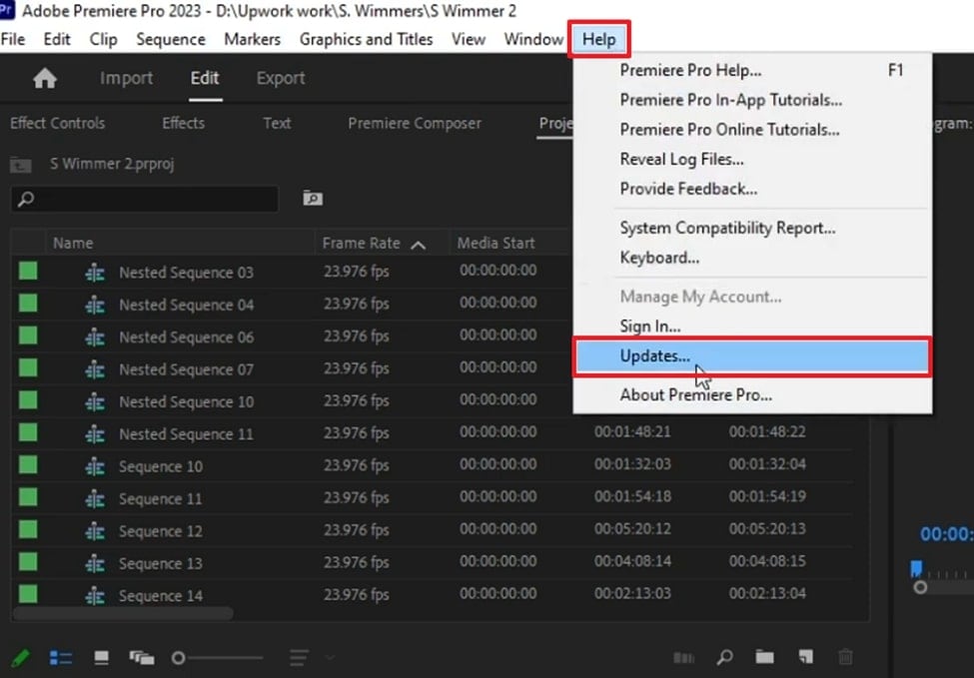Click in the project search input field
974x678 pixels.
145,200
